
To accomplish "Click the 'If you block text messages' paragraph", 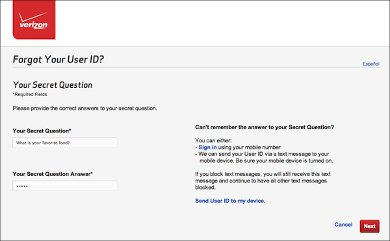I will [263, 181].
